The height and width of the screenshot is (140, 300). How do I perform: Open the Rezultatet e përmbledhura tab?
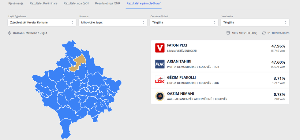tap(144, 3)
